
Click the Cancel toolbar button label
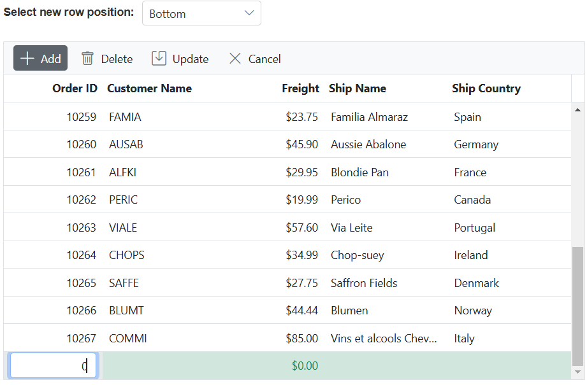[265, 59]
